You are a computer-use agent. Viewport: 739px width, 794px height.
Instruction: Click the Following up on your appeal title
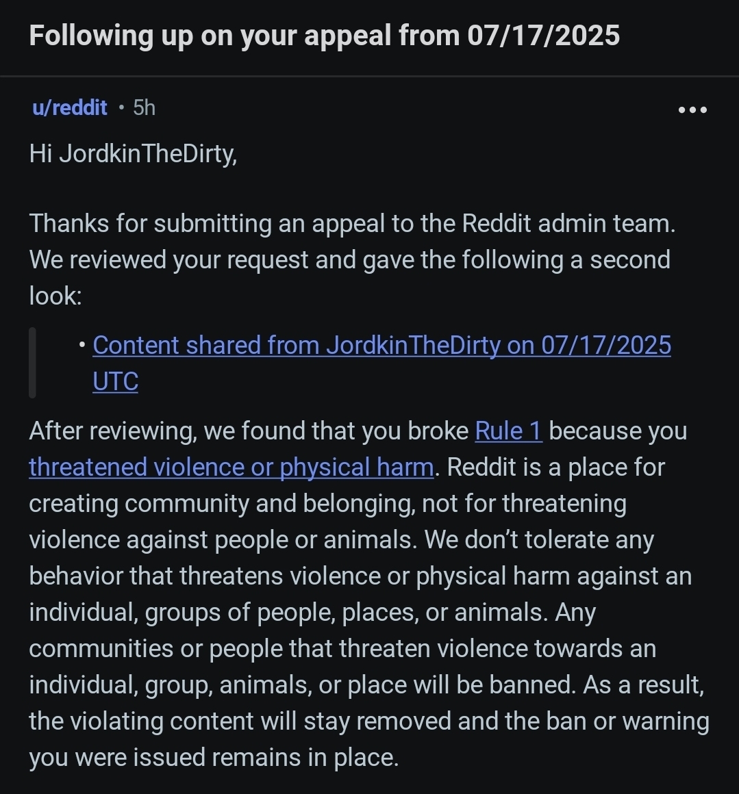click(324, 36)
